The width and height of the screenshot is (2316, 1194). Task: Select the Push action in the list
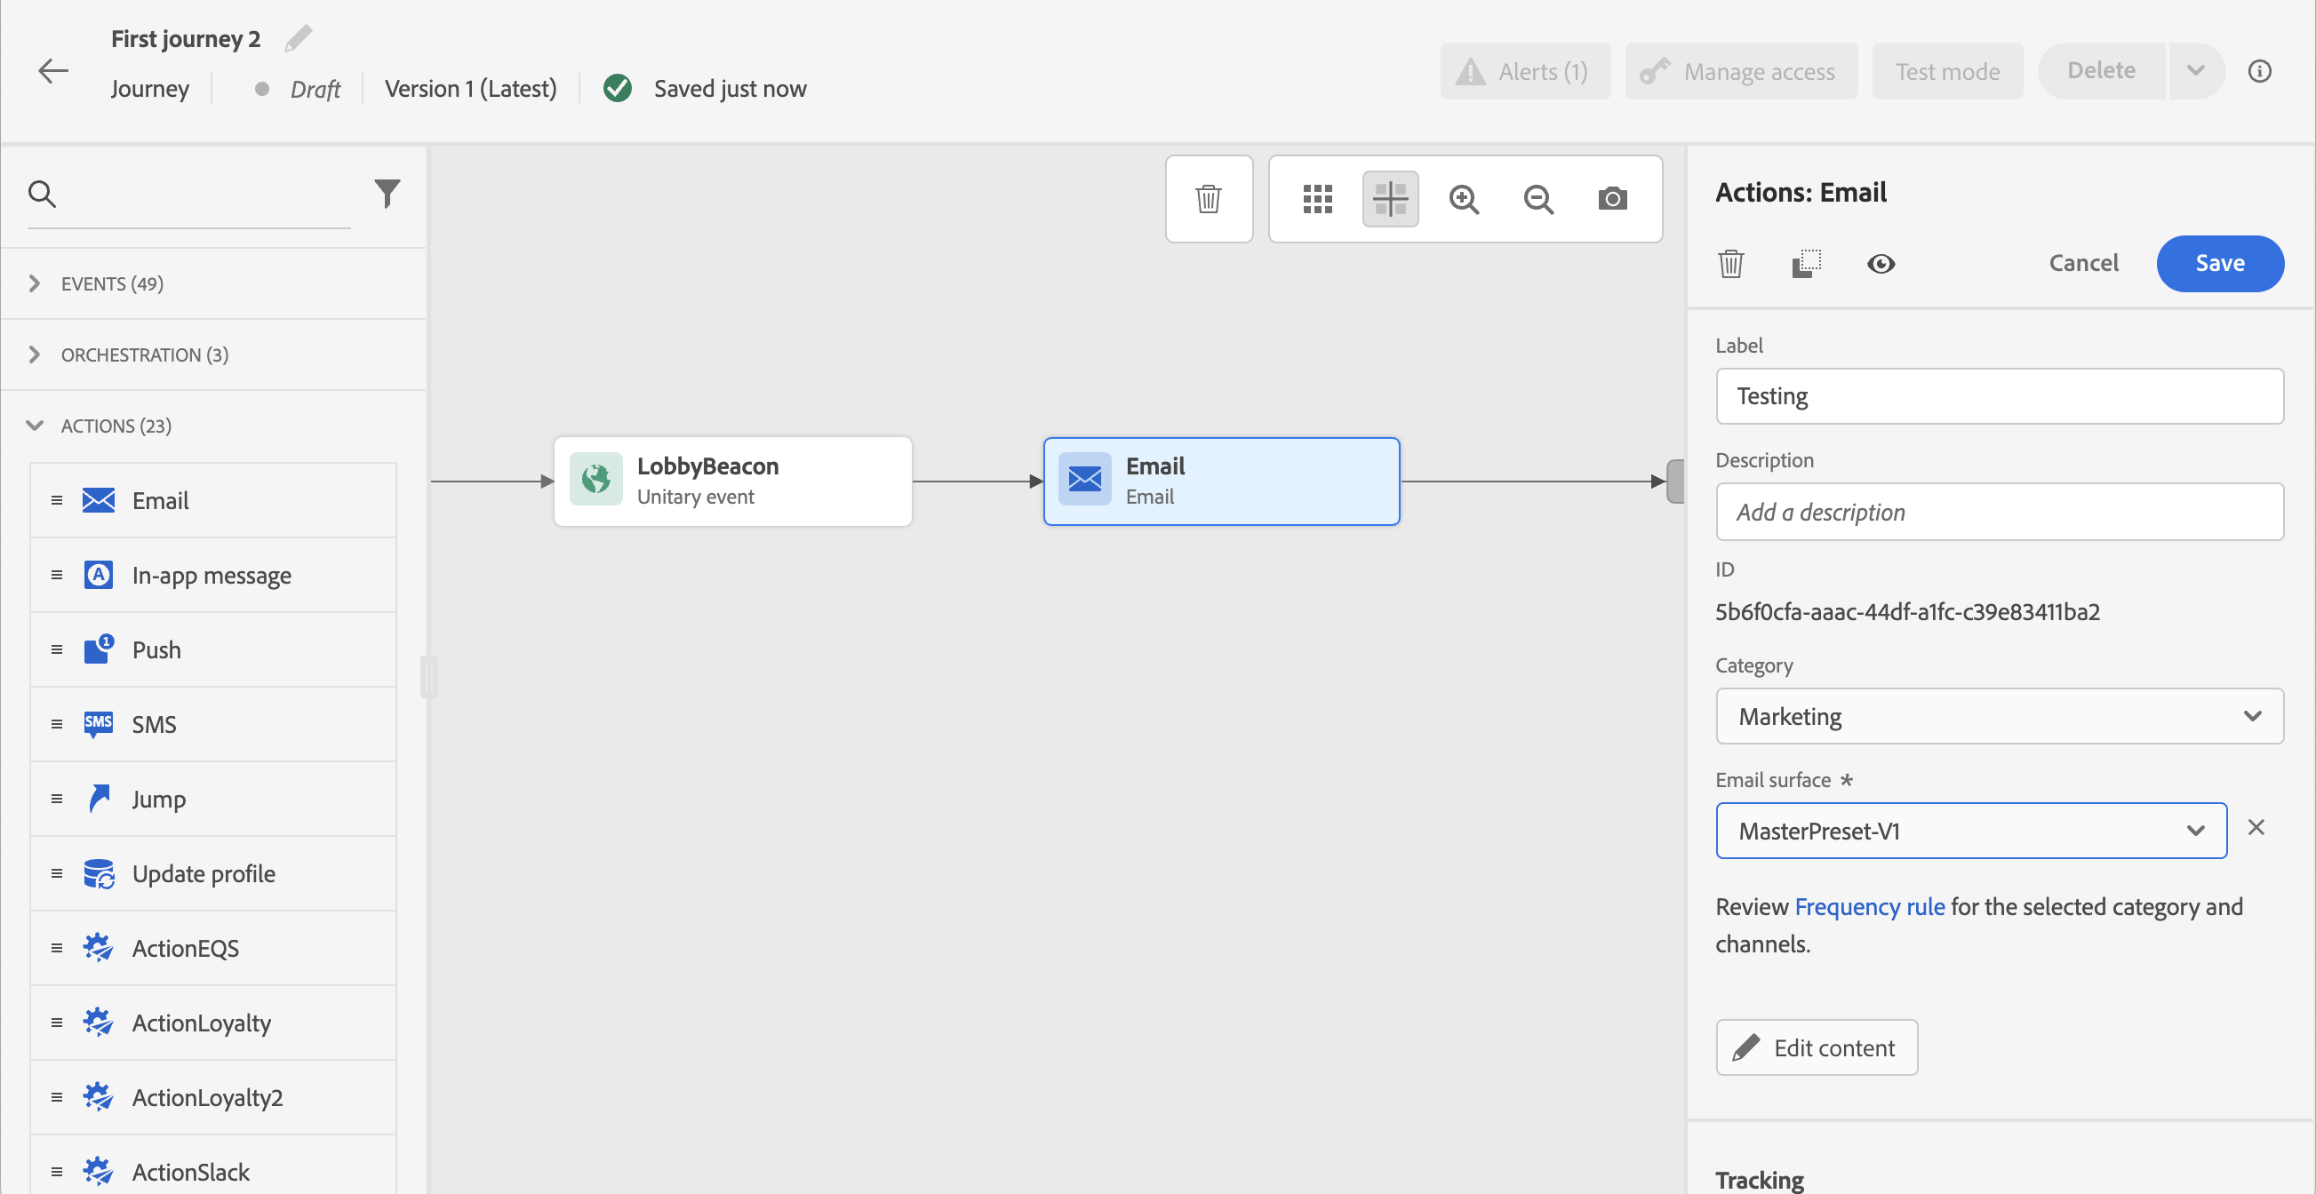pos(156,649)
